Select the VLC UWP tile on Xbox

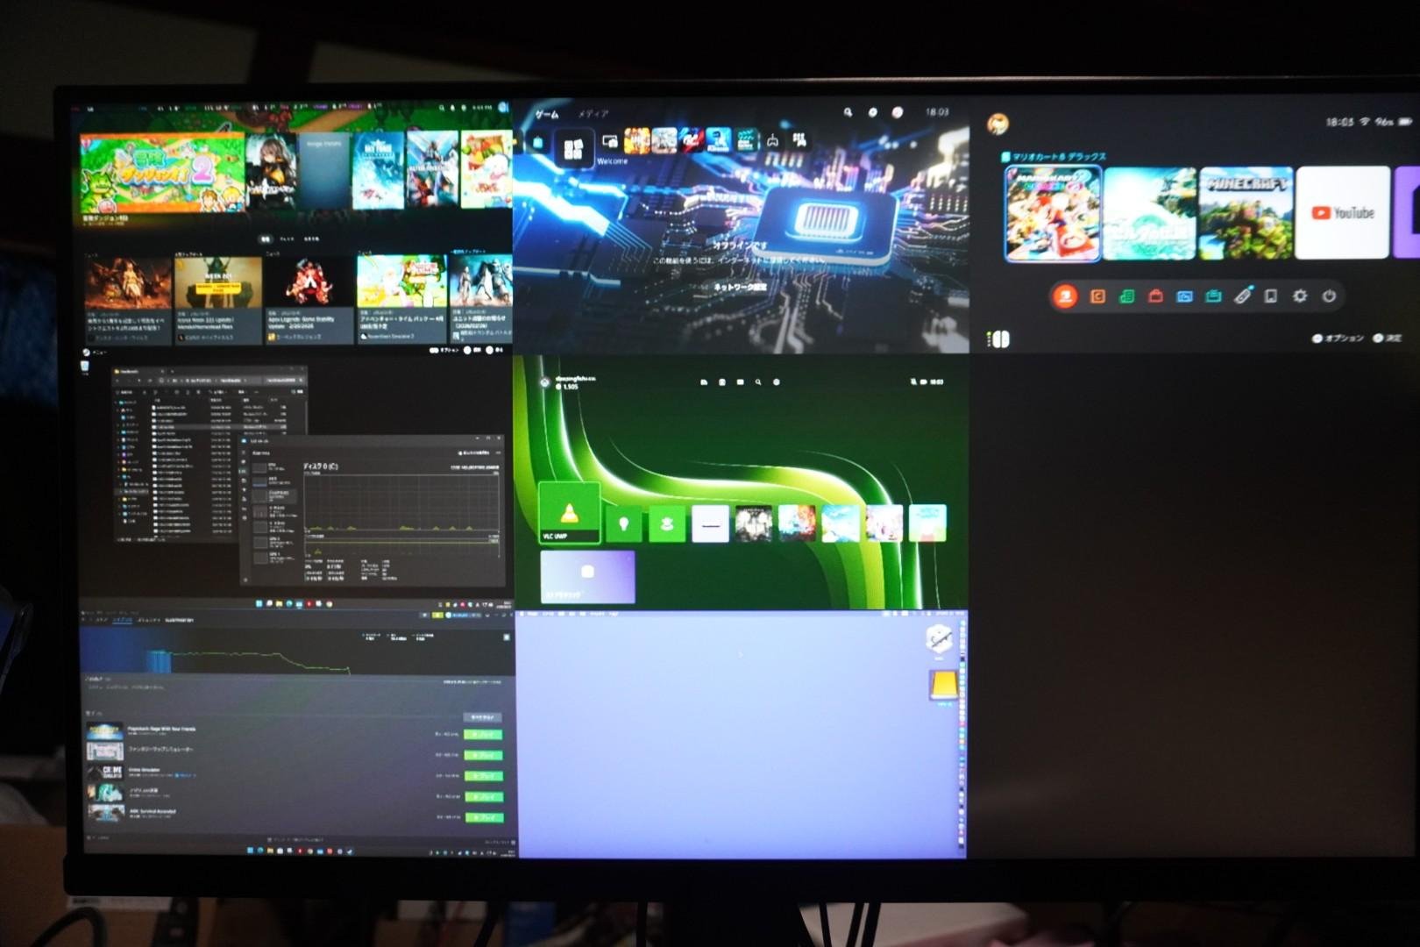coord(569,513)
